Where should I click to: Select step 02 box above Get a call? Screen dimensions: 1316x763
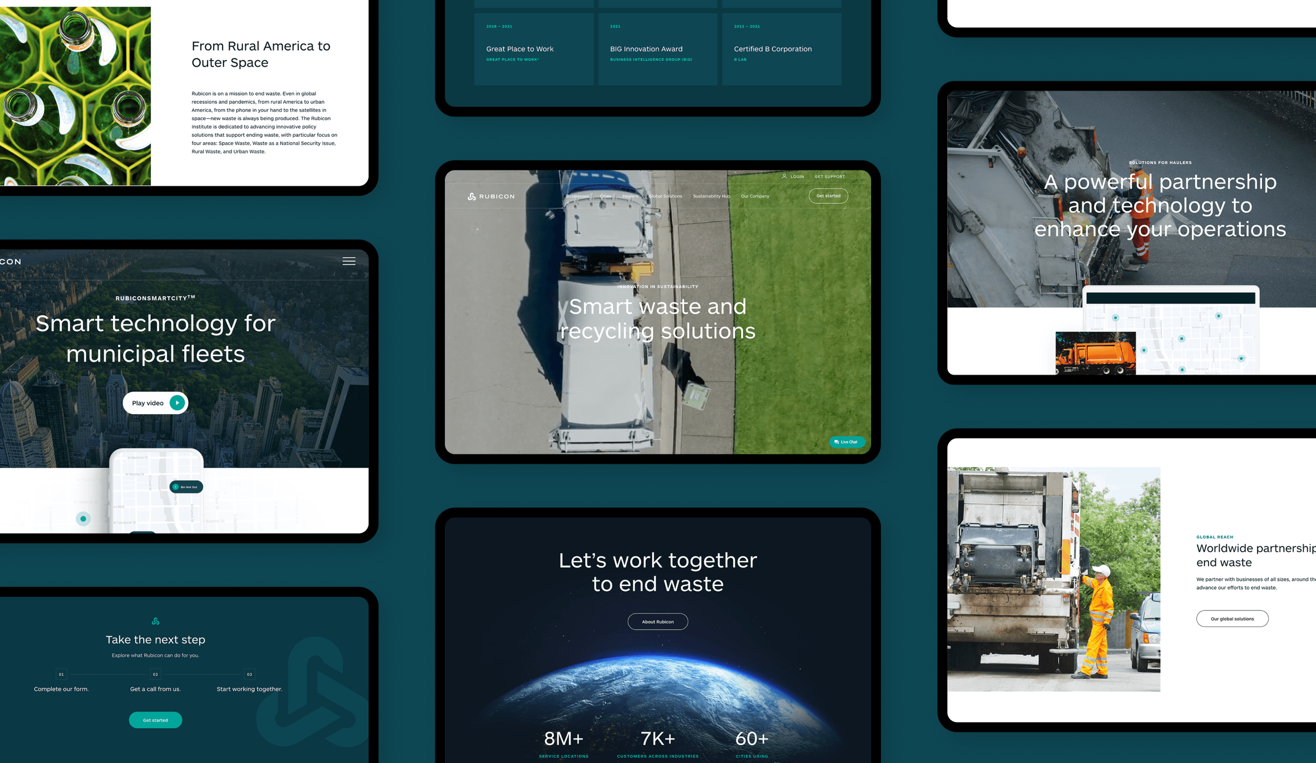pyautogui.click(x=155, y=674)
